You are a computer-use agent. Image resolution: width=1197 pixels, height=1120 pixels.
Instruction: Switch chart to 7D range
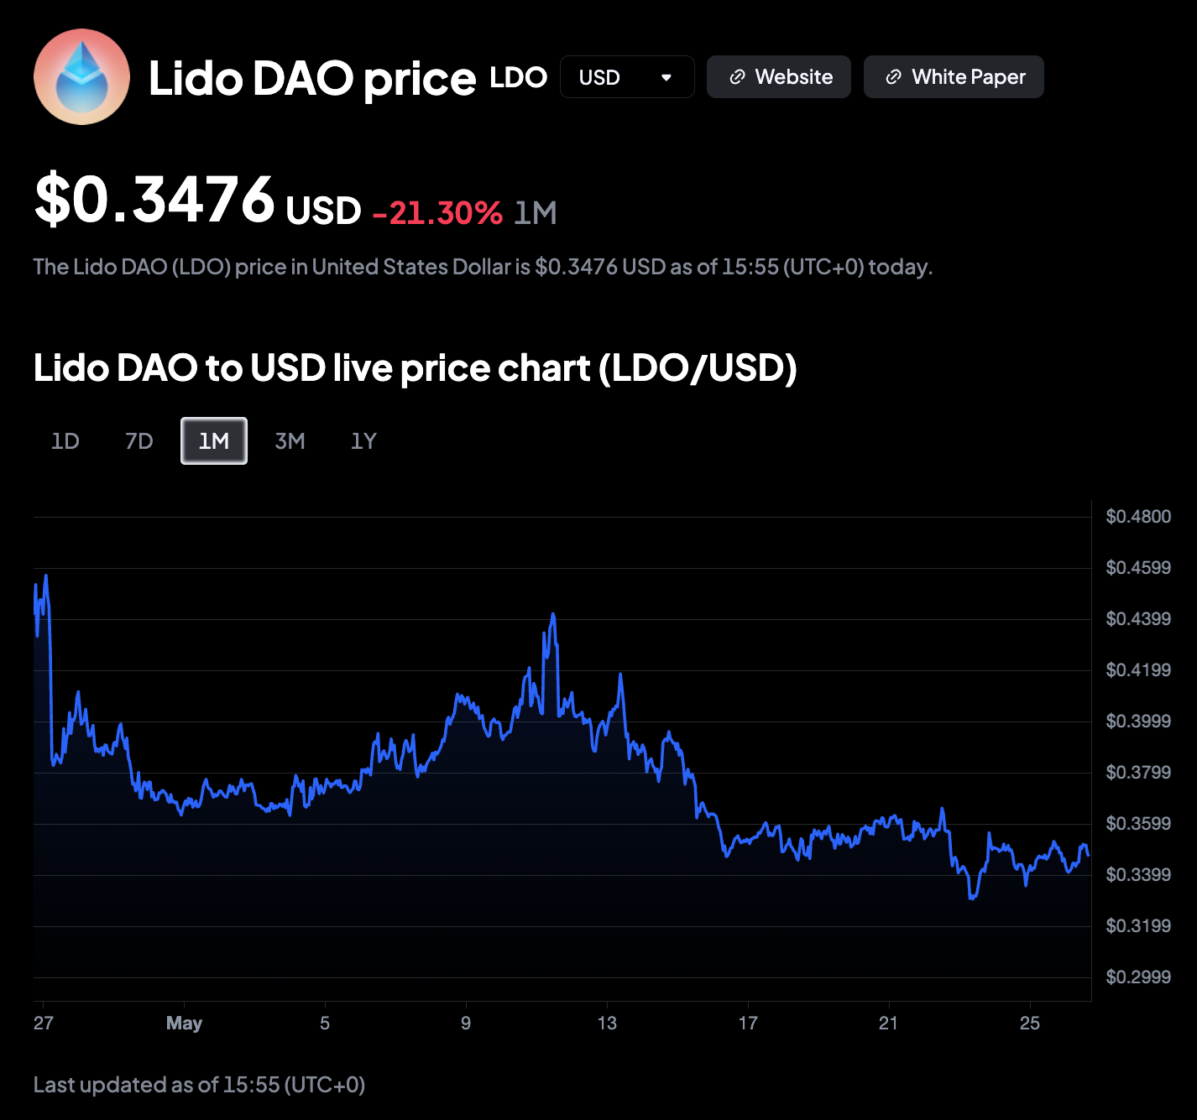pyautogui.click(x=139, y=440)
